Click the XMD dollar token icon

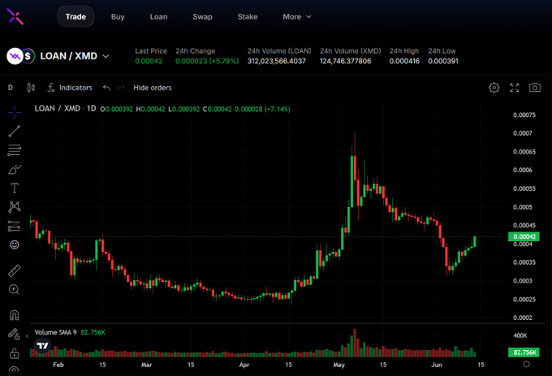28,56
